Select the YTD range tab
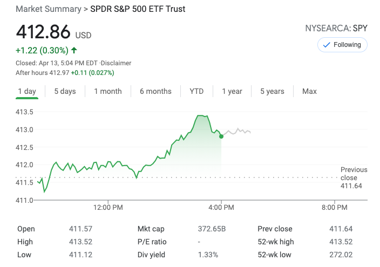This screenshot has height=267, width=380. tap(196, 91)
